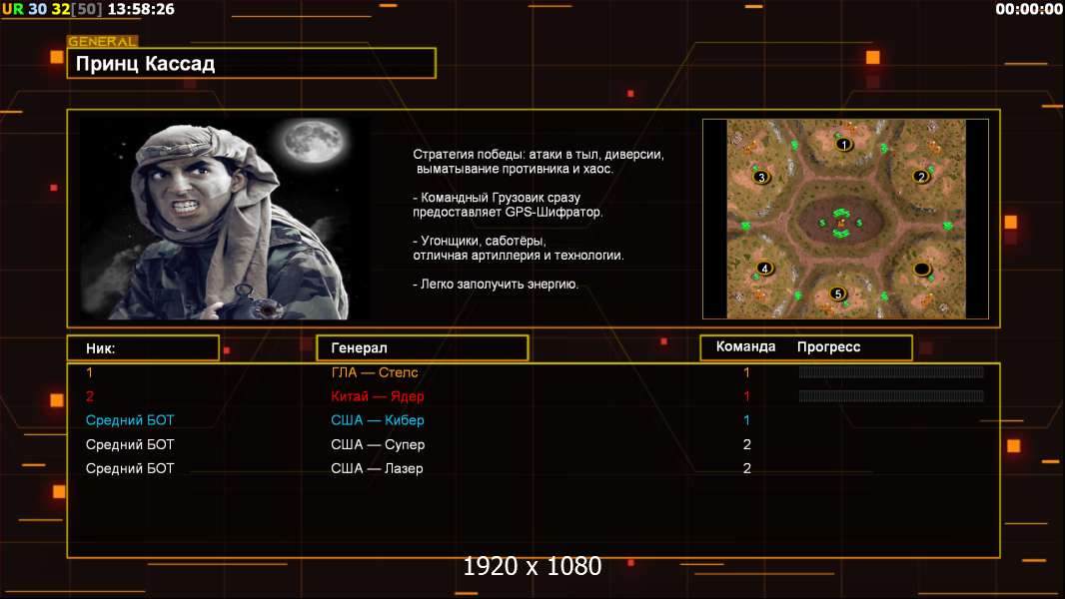Click the Прогресс column header
Screen dimensions: 1065x599
coord(828,347)
